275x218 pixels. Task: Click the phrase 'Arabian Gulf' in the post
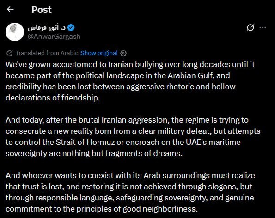(x=190, y=75)
